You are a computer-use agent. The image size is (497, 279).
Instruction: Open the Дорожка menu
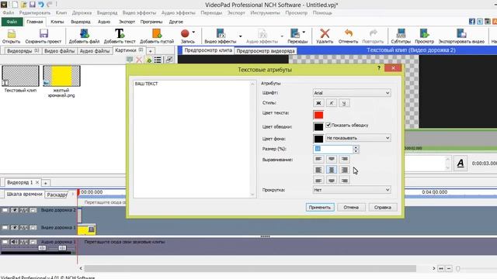pyautogui.click(x=82, y=13)
